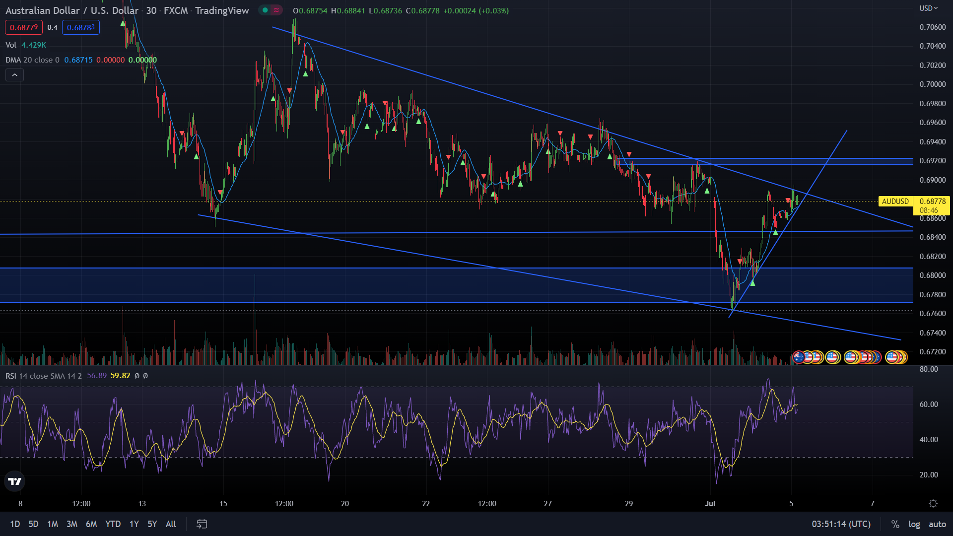Click the RSI 80.00 scale label
Image resolution: width=953 pixels, height=536 pixels.
click(929, 369)
